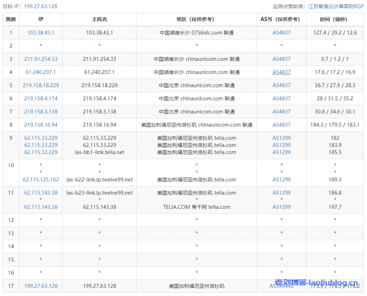Click the 跳数 column header
Viewport: 367px width, 296px height.
point(11,19)
